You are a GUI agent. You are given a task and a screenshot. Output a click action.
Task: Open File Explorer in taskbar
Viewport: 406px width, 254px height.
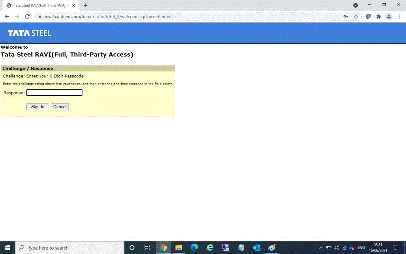click(x=179, y=248)
